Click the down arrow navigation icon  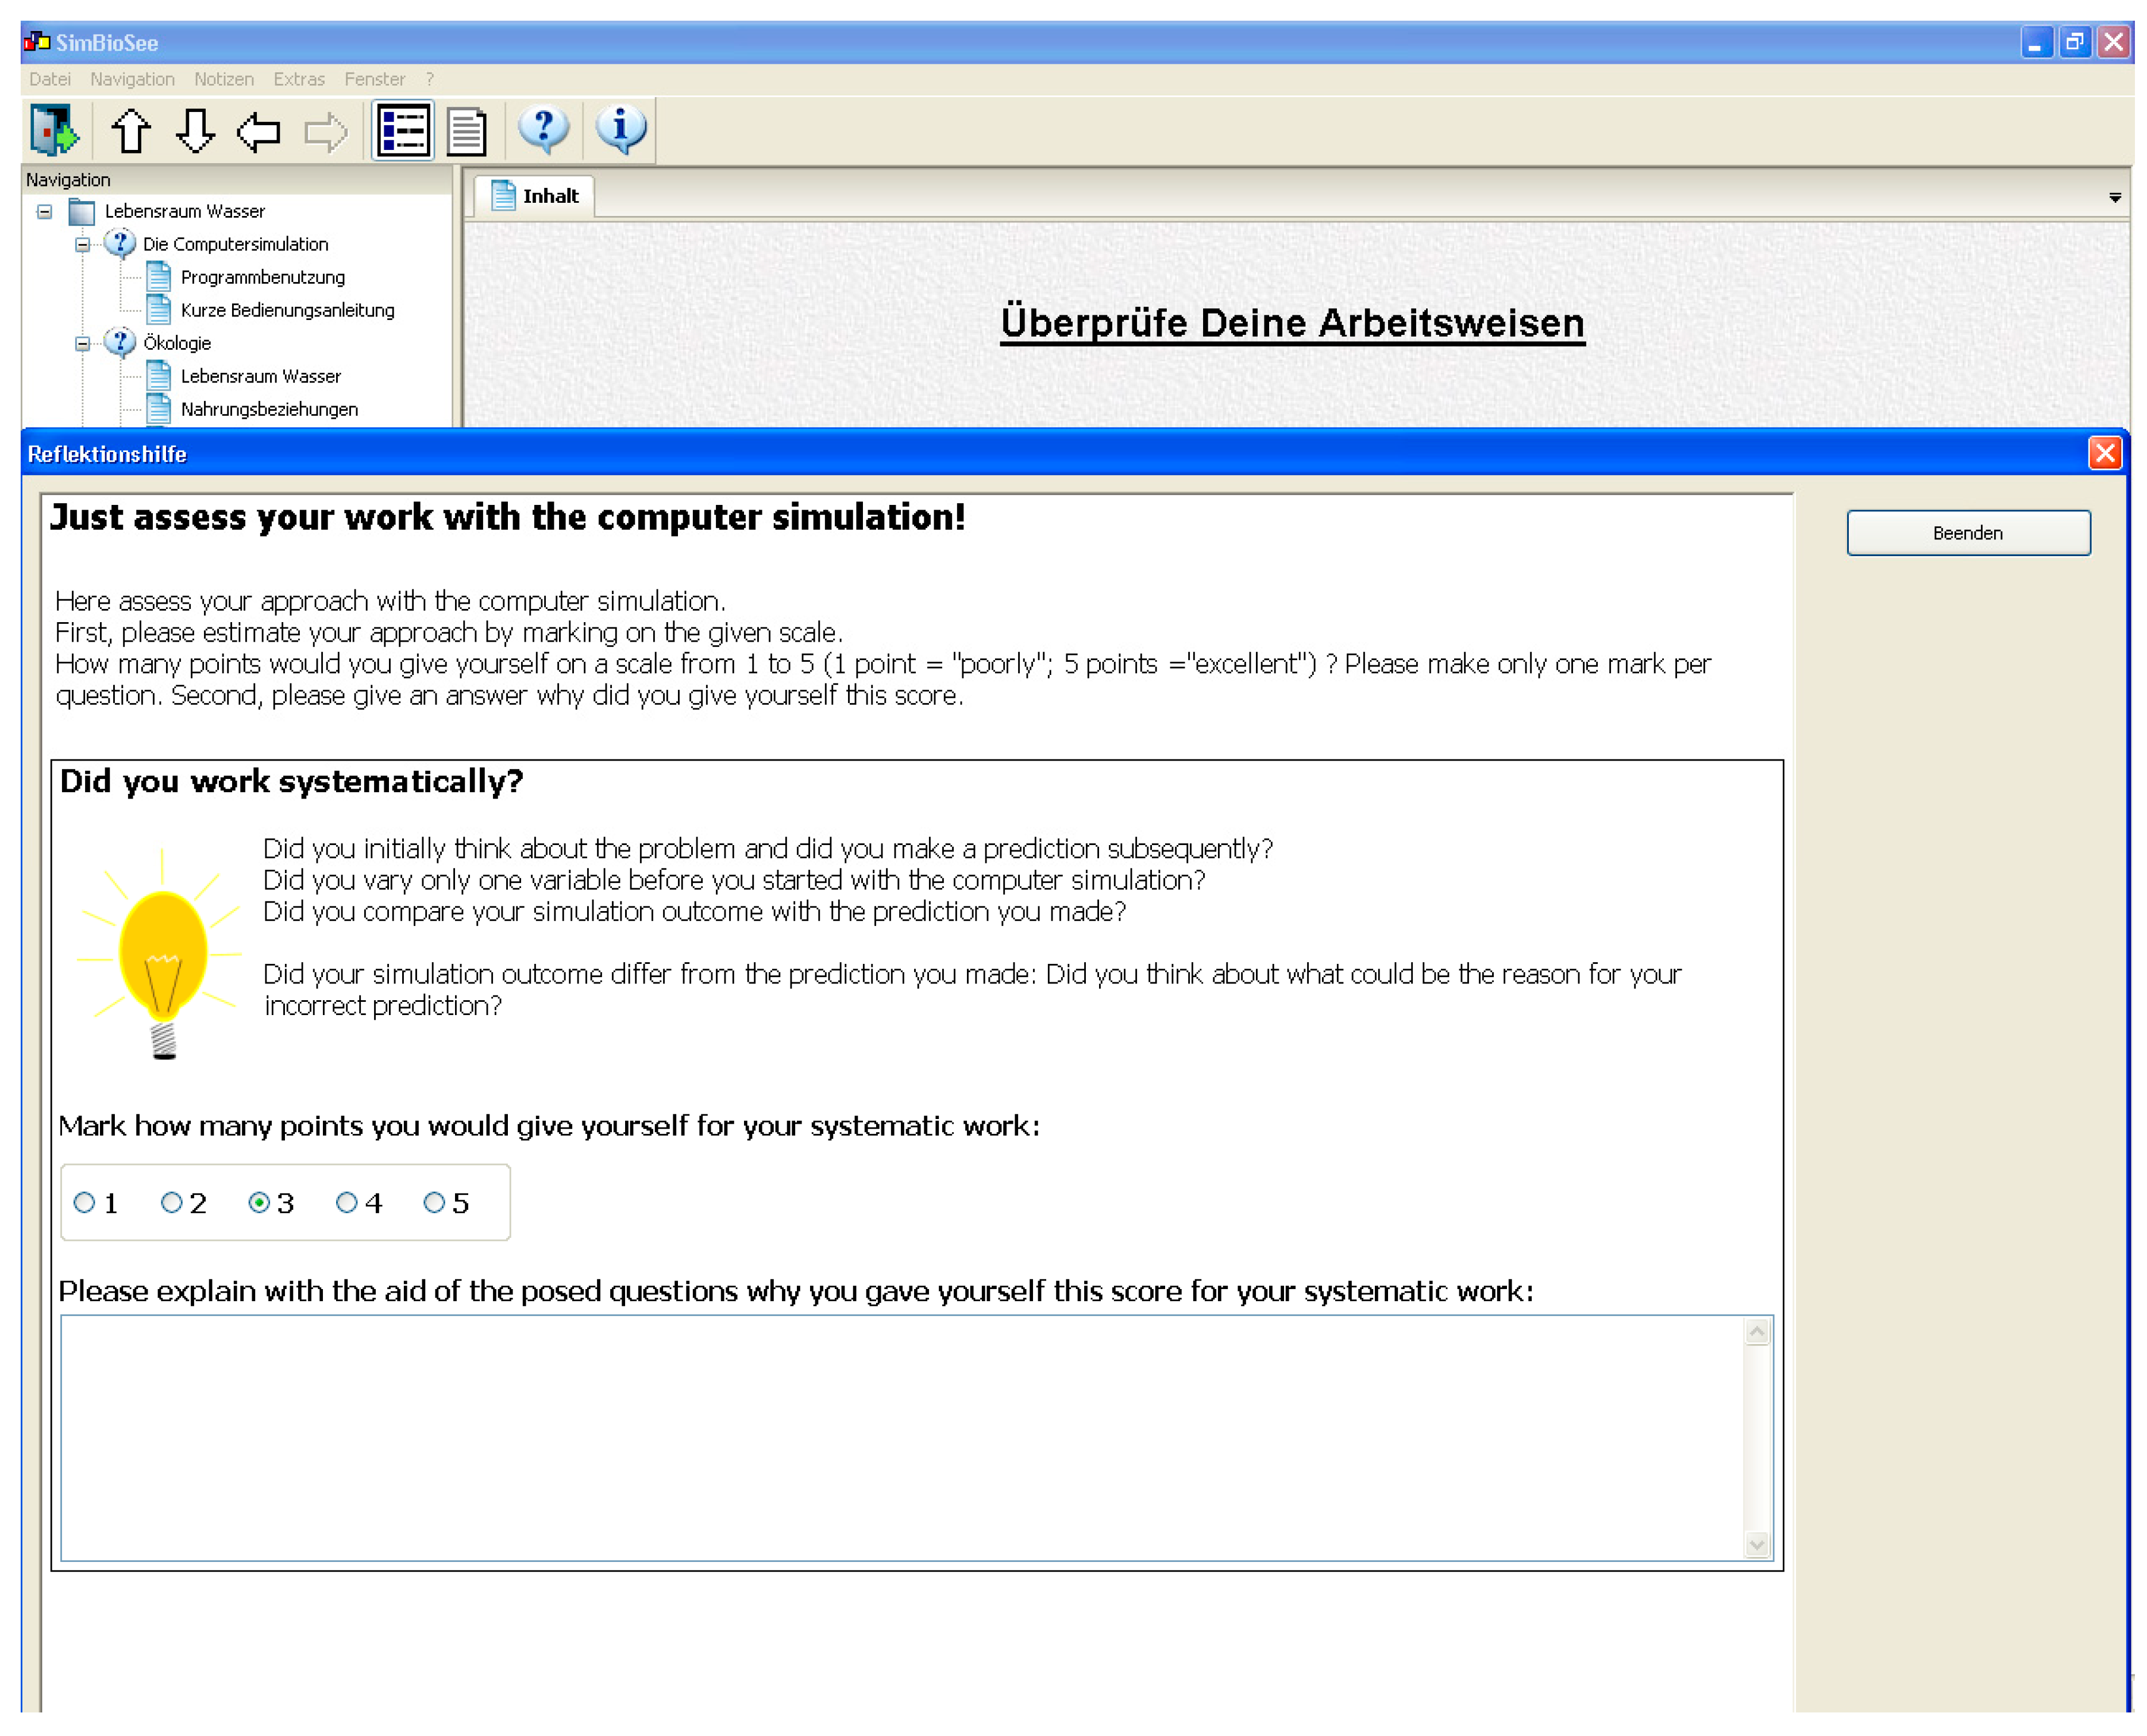[195, 131]
